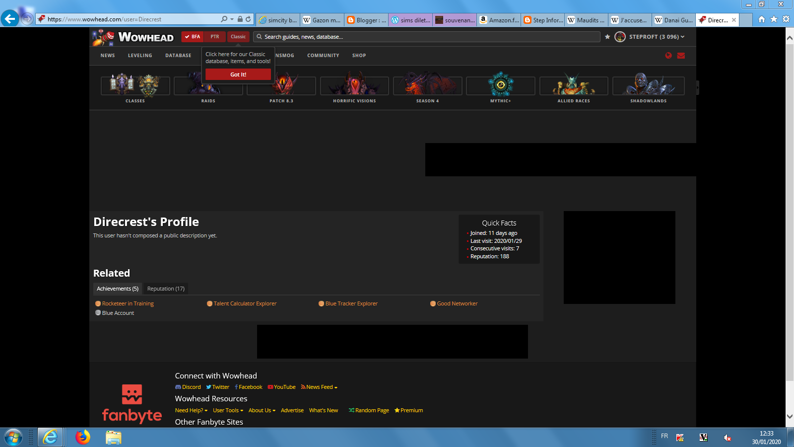The height and width of the screenshot is (447, 794).
Task: Open browser Home icon
Action: pos(762,19)
